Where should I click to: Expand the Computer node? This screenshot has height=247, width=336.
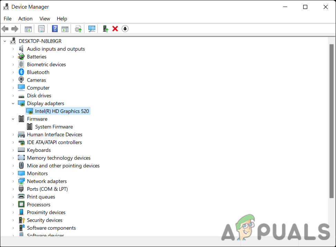tap(13, 88)
